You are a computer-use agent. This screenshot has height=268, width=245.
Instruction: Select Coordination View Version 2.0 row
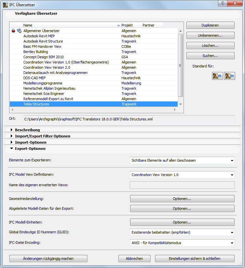[x=94, y=67]
